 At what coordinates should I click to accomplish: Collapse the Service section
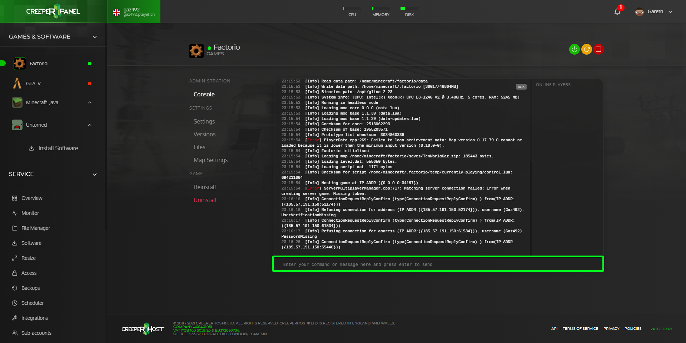[95, 174]
